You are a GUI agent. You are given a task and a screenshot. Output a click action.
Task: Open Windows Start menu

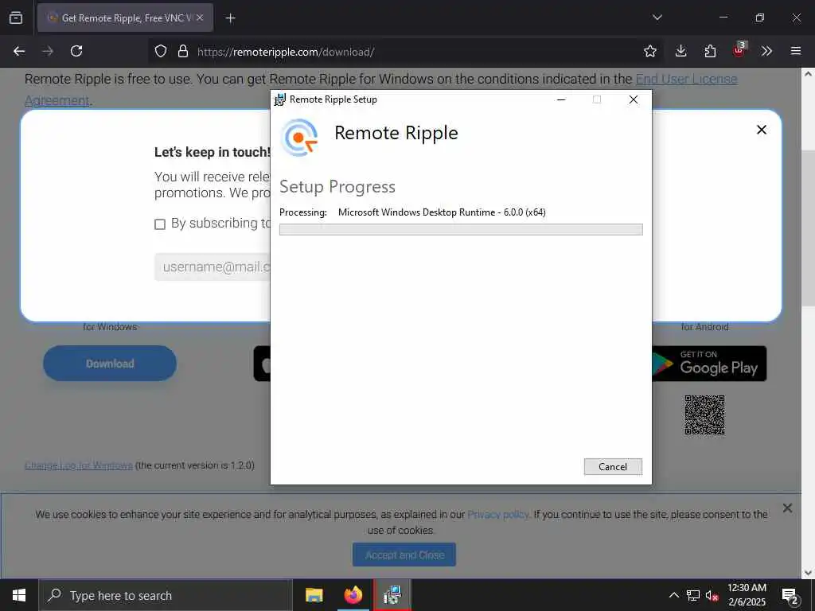[19, 595]
